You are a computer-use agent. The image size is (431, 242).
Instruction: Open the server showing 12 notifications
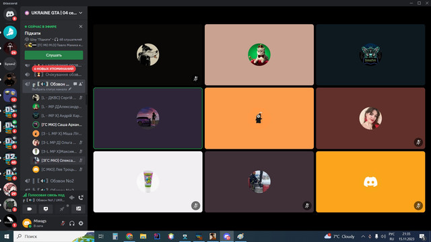coord(10,95)
